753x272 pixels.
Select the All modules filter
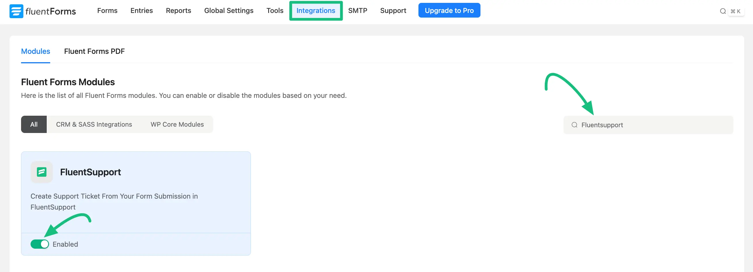pyautogui.click(x=34, y=124)
